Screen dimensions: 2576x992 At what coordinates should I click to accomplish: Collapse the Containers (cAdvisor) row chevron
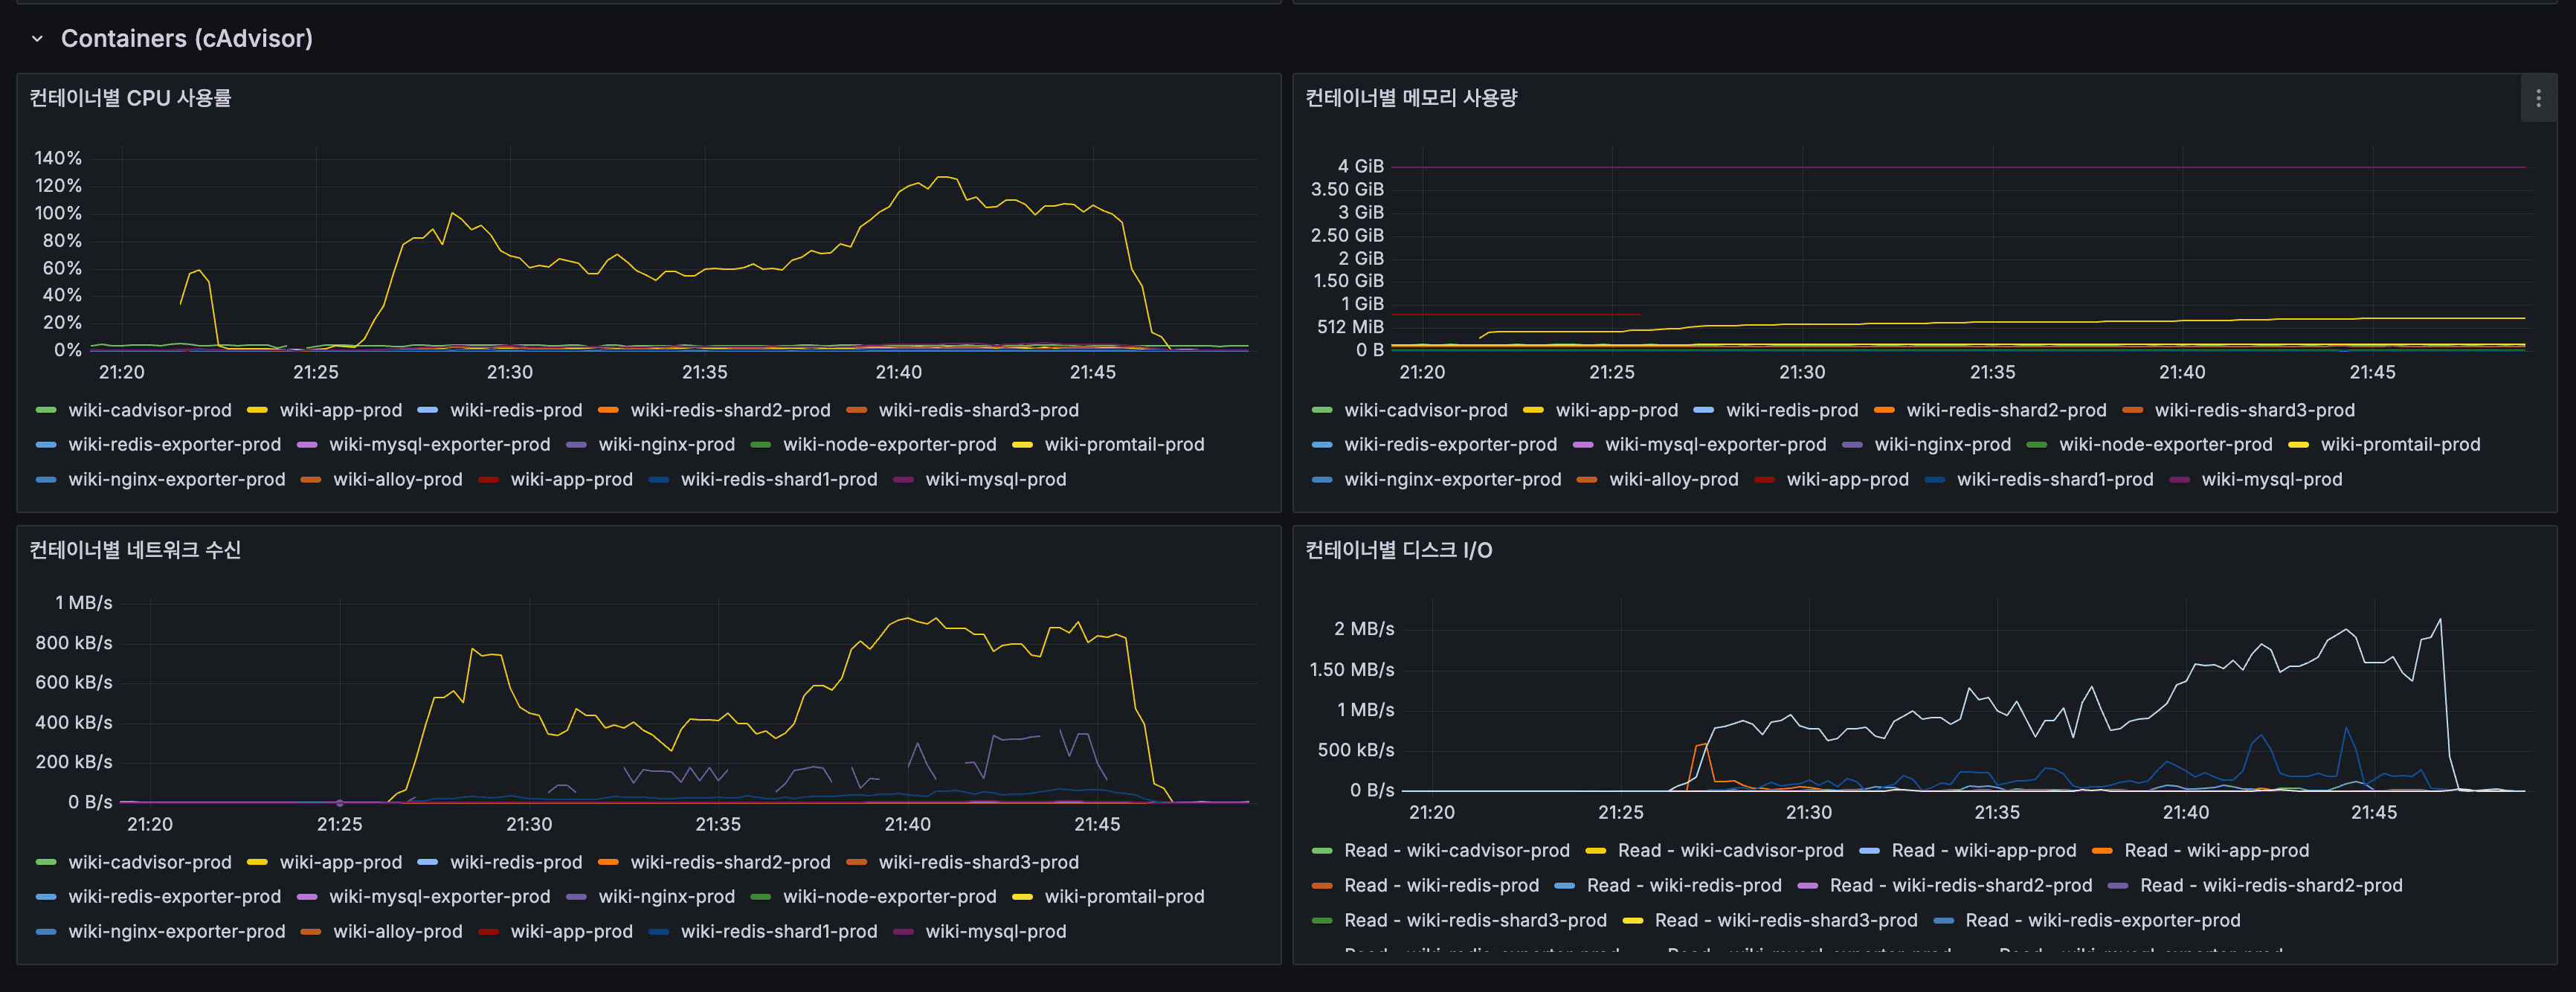[x=37, y=39]
